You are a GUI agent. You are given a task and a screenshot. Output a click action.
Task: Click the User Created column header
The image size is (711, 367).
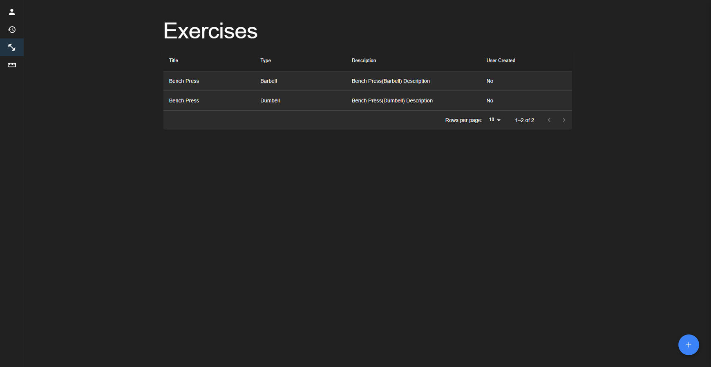click(x=501, y=60)
